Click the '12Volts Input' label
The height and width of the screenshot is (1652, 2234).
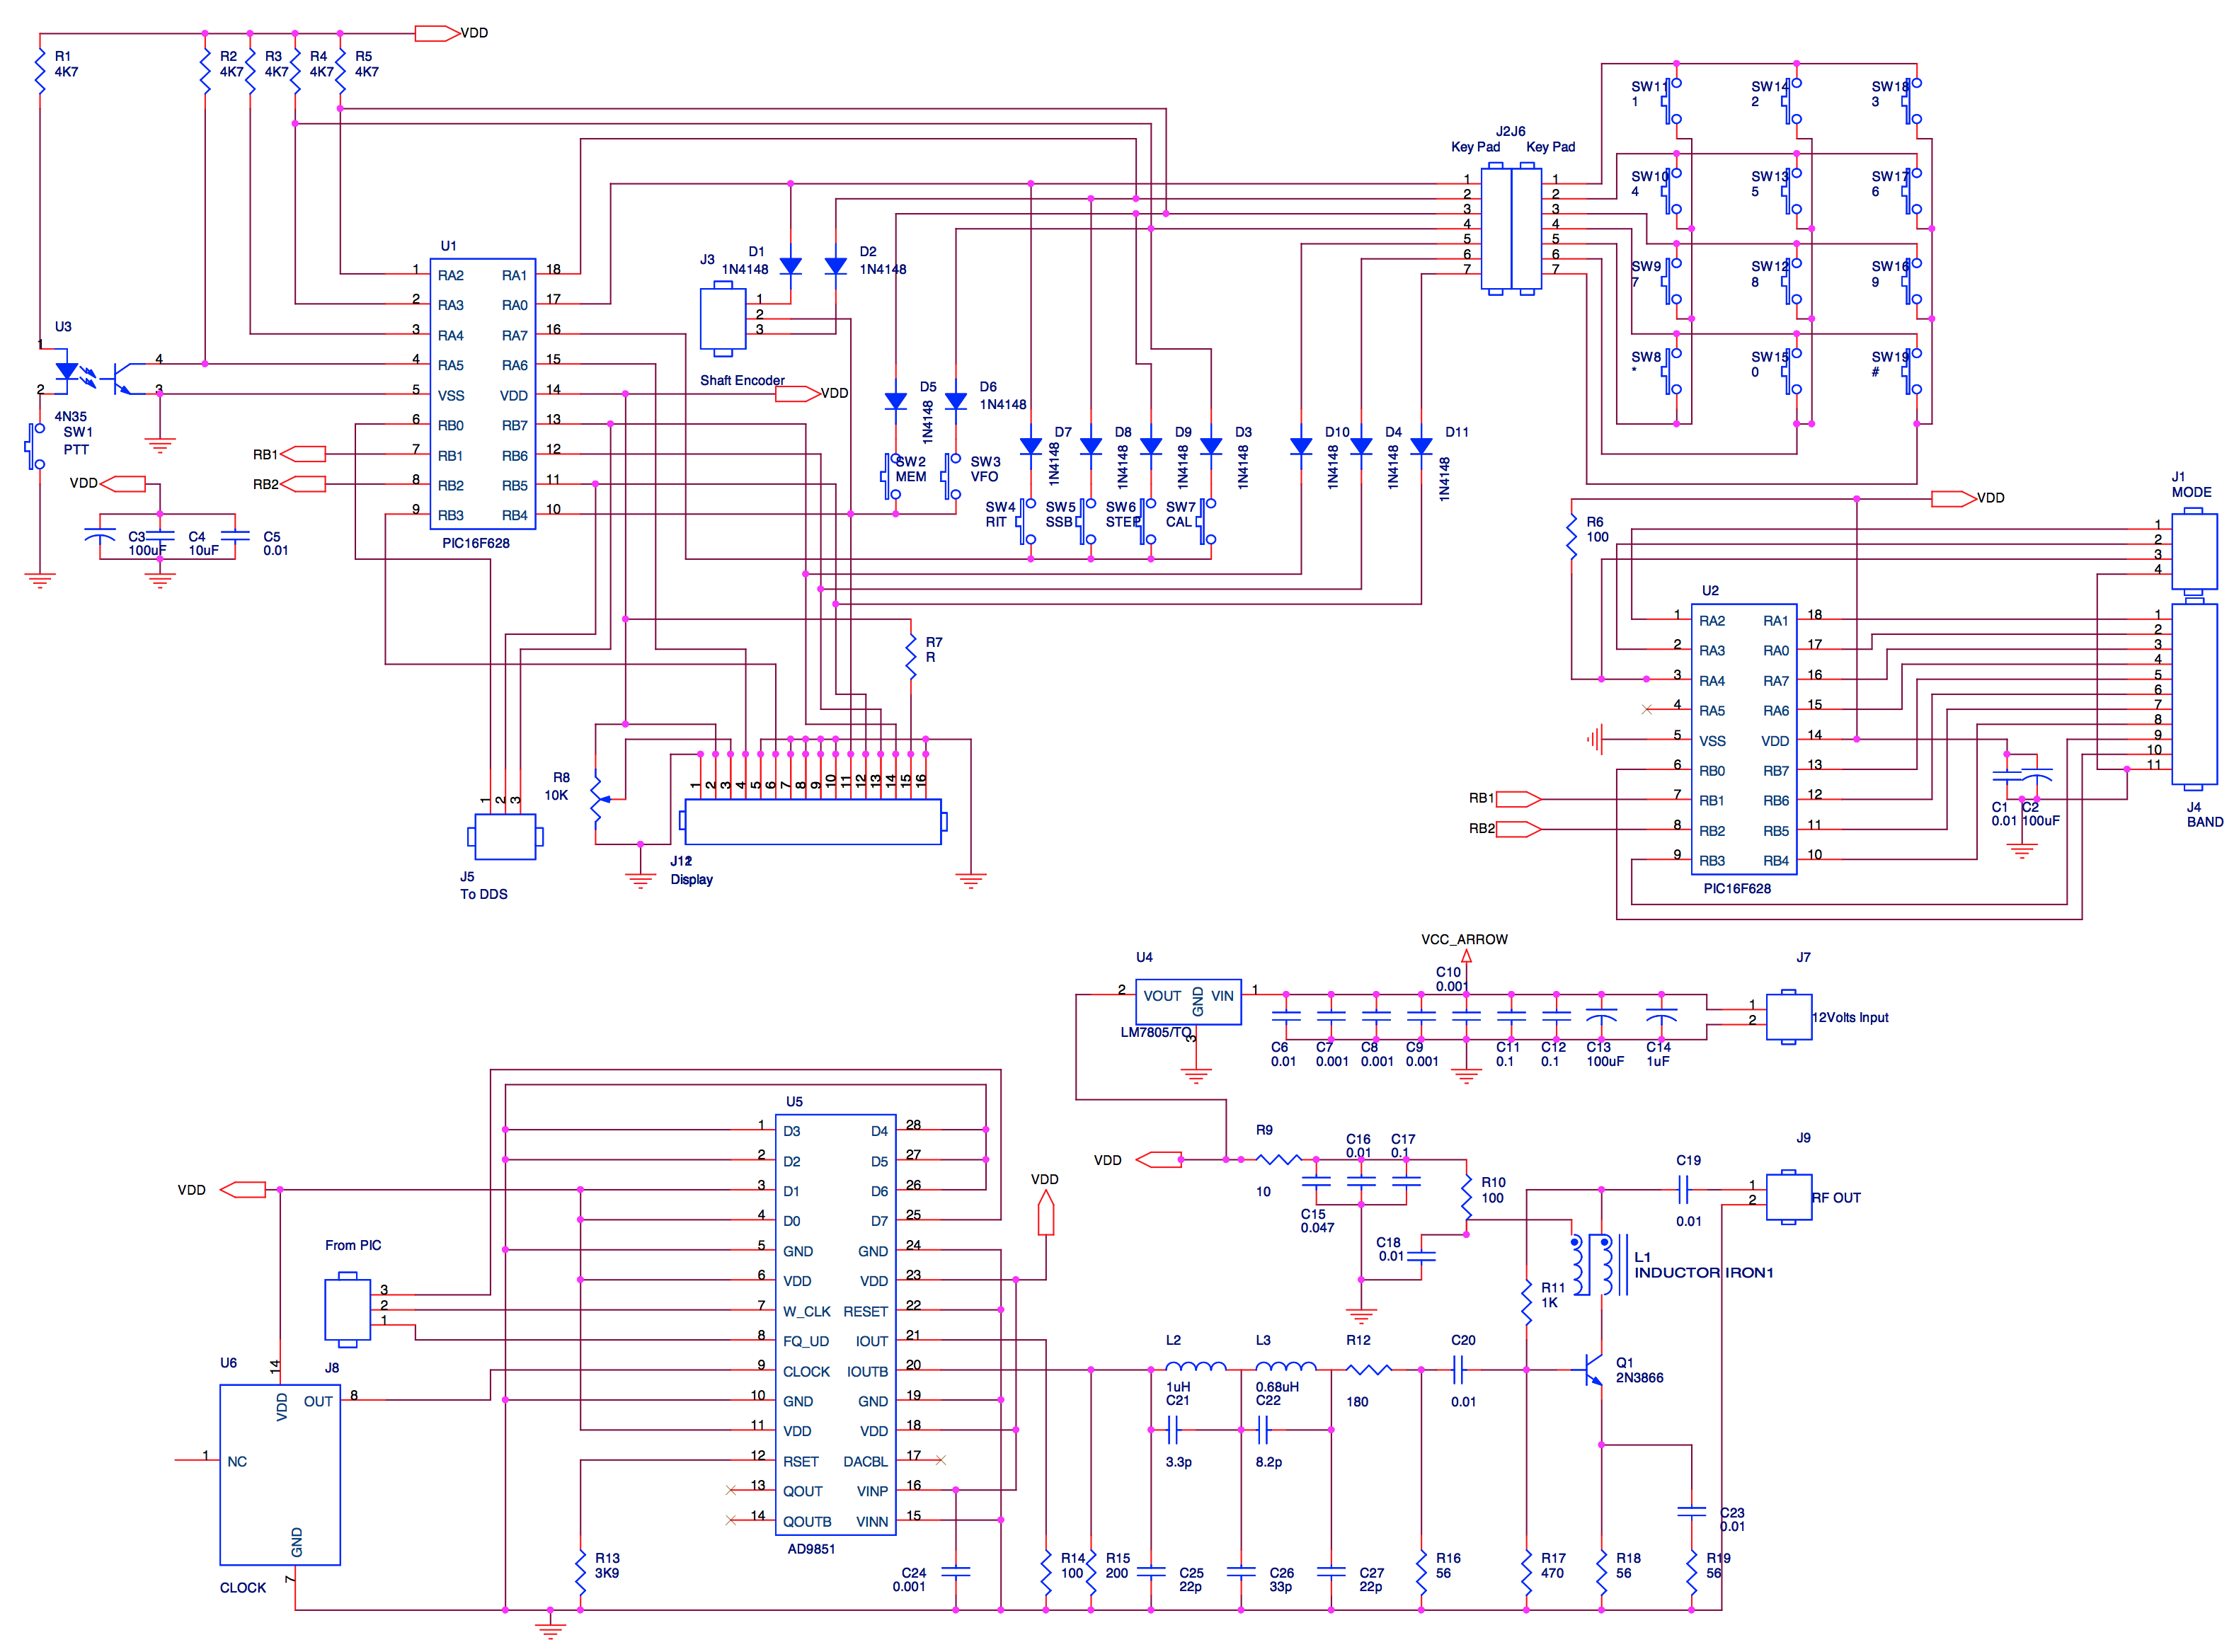pyautogui.click(x=1850, y=1017)
